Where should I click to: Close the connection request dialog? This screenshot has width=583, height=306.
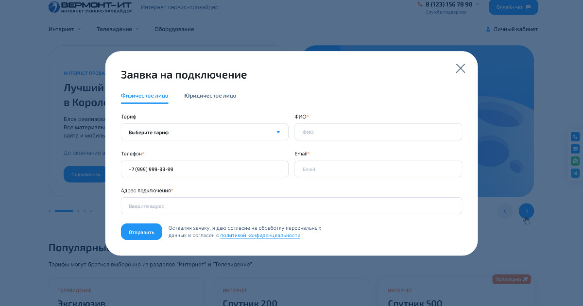click(x=460, y=68)
